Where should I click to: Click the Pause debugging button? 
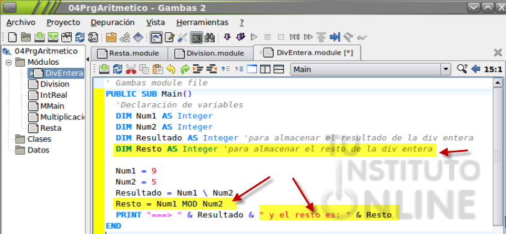[268, 37]
